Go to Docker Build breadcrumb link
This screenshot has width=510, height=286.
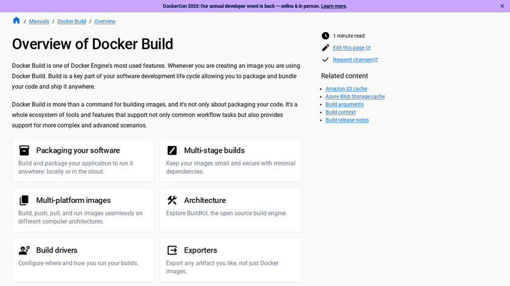[72, 21]
